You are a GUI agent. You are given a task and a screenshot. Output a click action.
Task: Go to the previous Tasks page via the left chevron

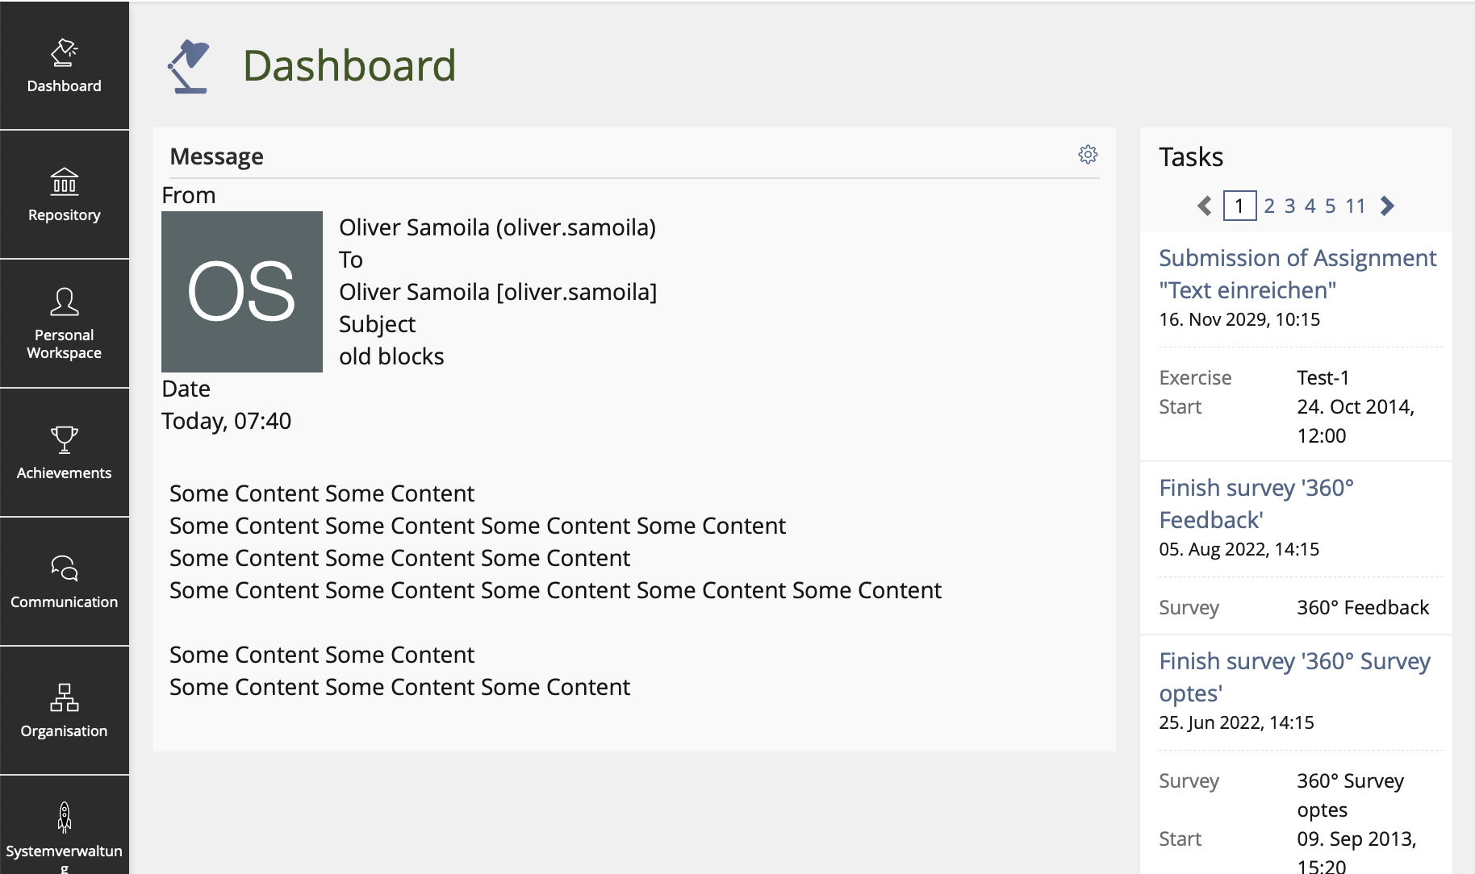point(1205,206)
